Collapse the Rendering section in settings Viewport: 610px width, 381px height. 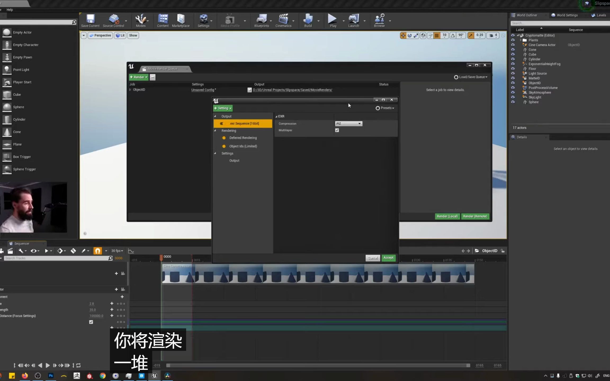[x=215, y=130]
